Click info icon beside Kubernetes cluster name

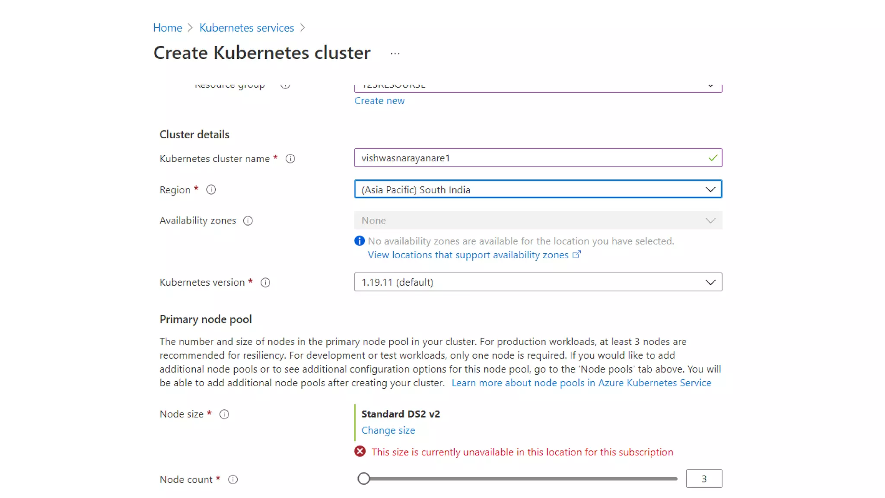click(x=290, y=159)
